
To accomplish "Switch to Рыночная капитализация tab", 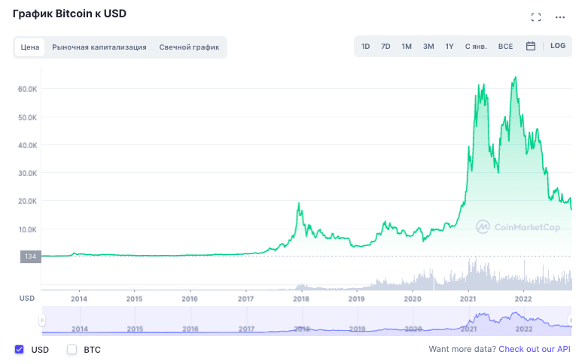I will tap(99, 47).
